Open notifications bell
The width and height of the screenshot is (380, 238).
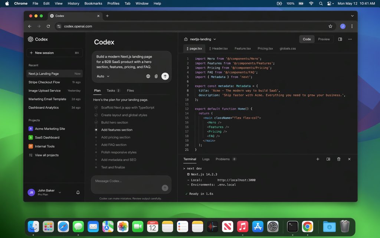point(78,192)
